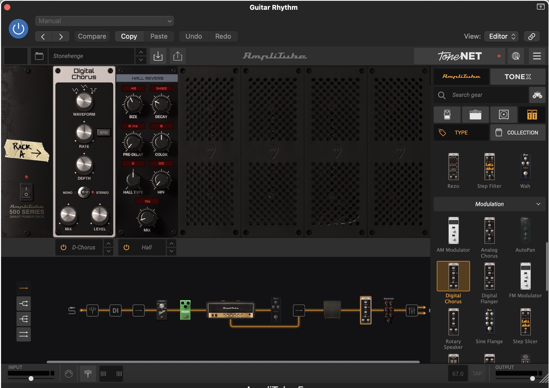
Task: Click the export share icon
Action: pos(178,56)
